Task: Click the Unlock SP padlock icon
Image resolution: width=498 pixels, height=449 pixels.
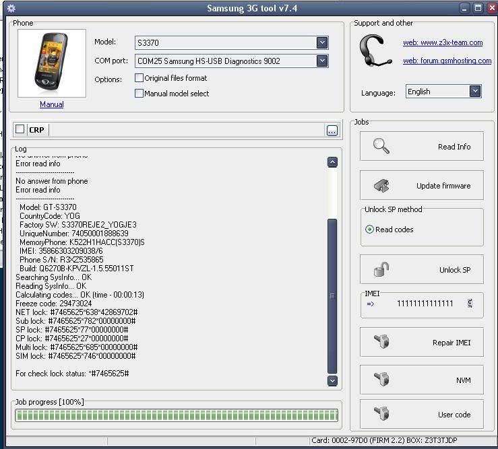Action: coord(381,269)
